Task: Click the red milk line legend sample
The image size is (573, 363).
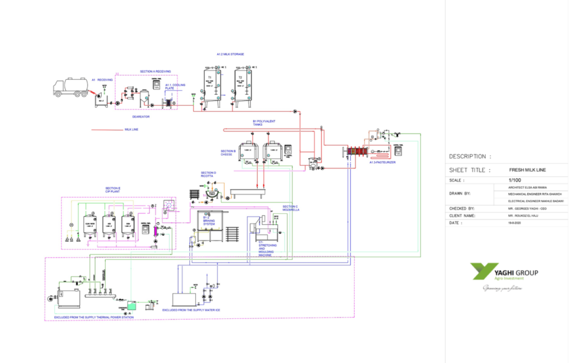Action: click(x=106, y=130)
